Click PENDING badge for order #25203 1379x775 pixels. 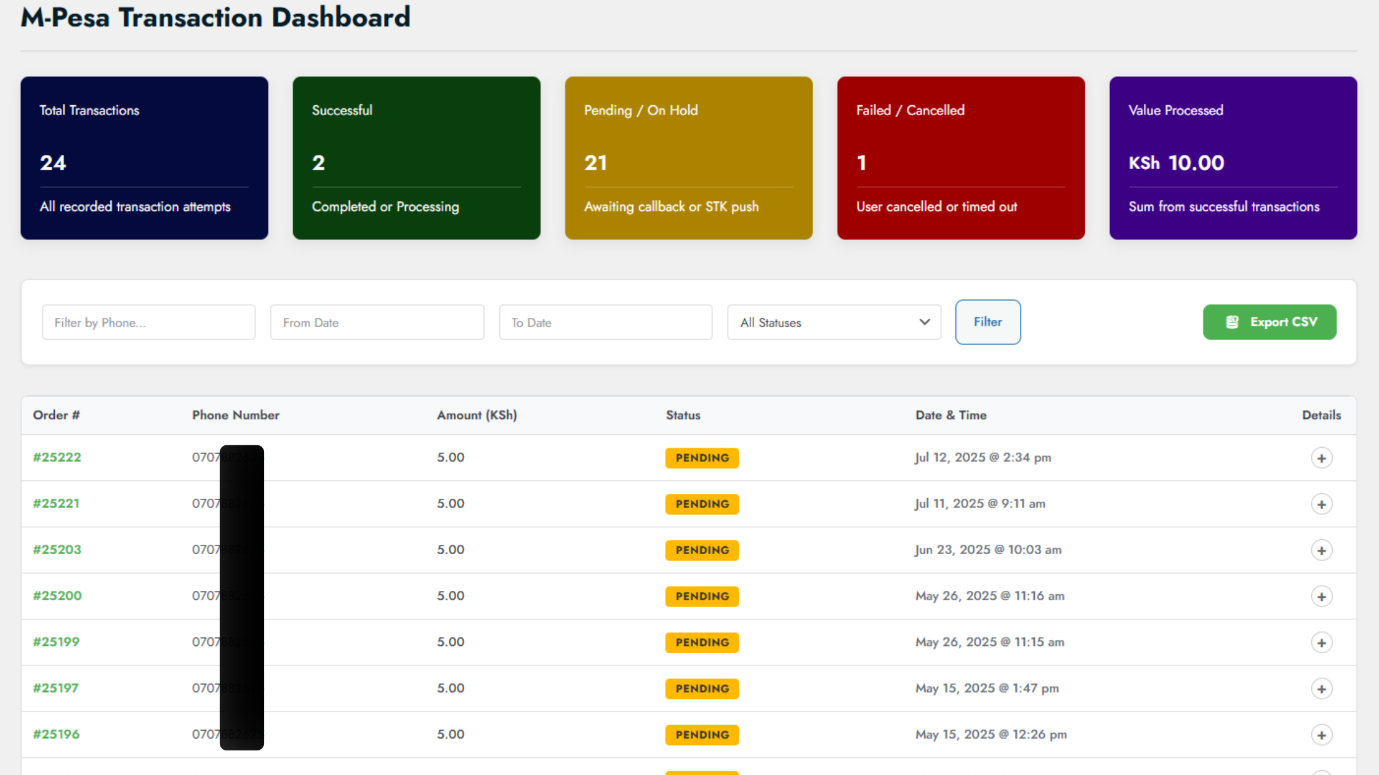pos(702,550)
